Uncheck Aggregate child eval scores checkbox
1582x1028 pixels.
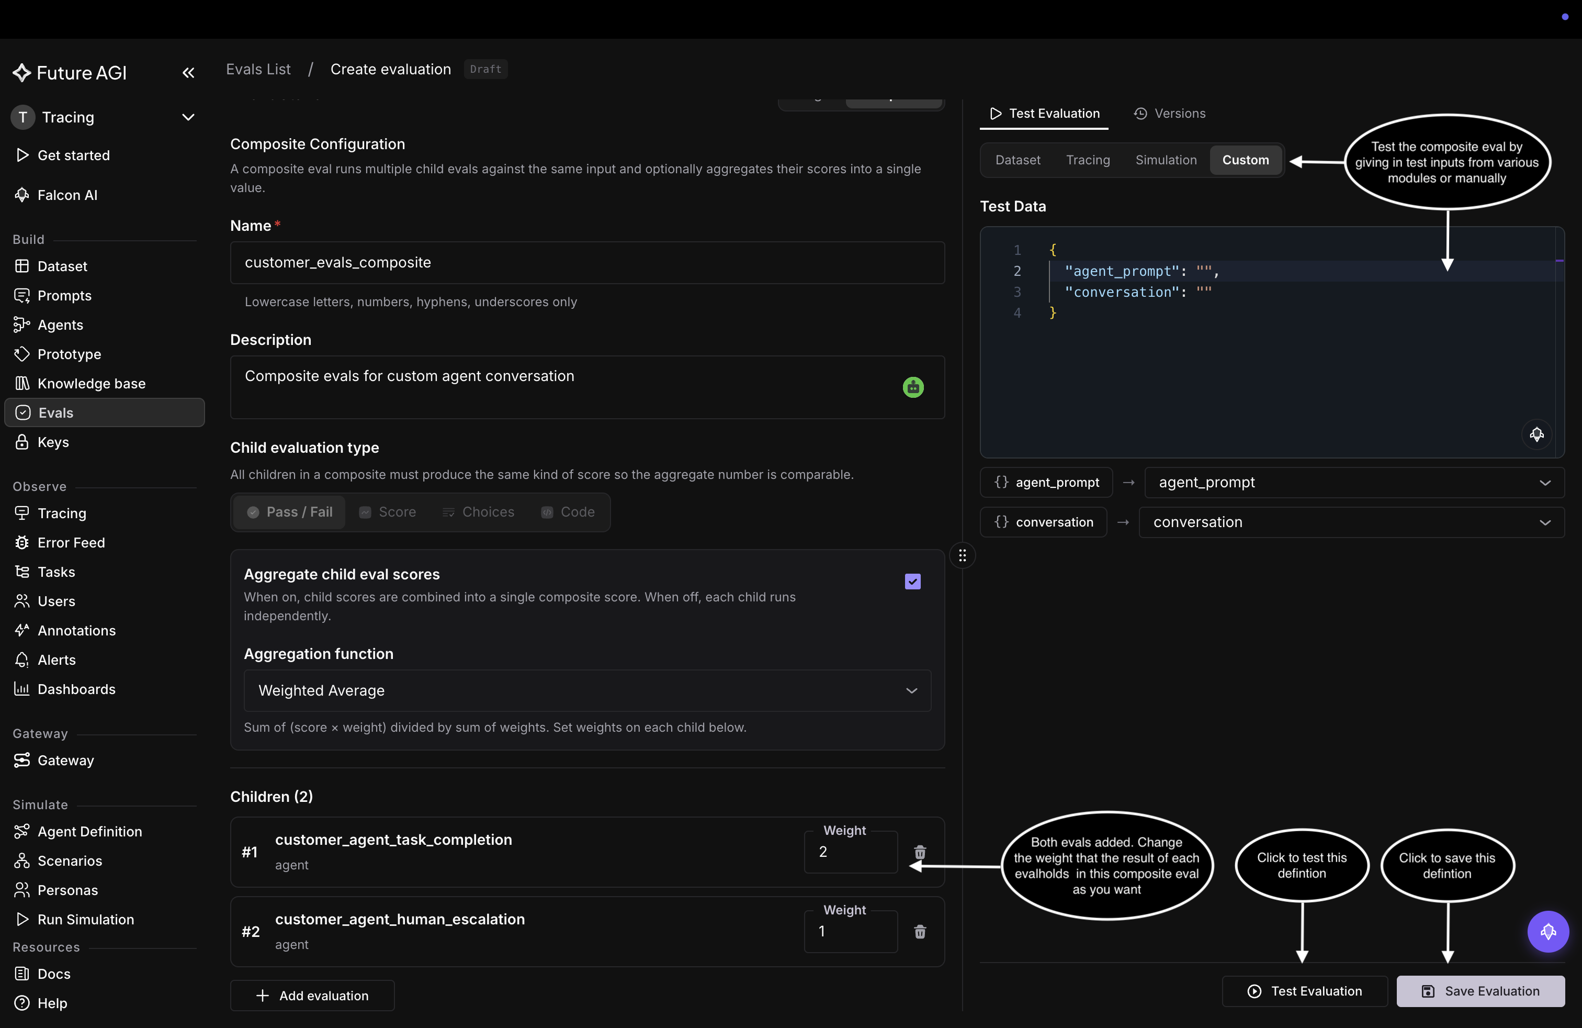point(912,581)
